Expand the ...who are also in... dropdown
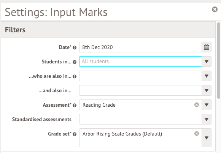Viewport: 221px width, 153px height. [207, 76]
